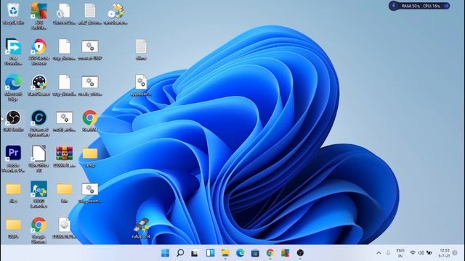Select the WinRAR archive desktop icon
The height and width of the screenshot is (261, 465).
65,157
